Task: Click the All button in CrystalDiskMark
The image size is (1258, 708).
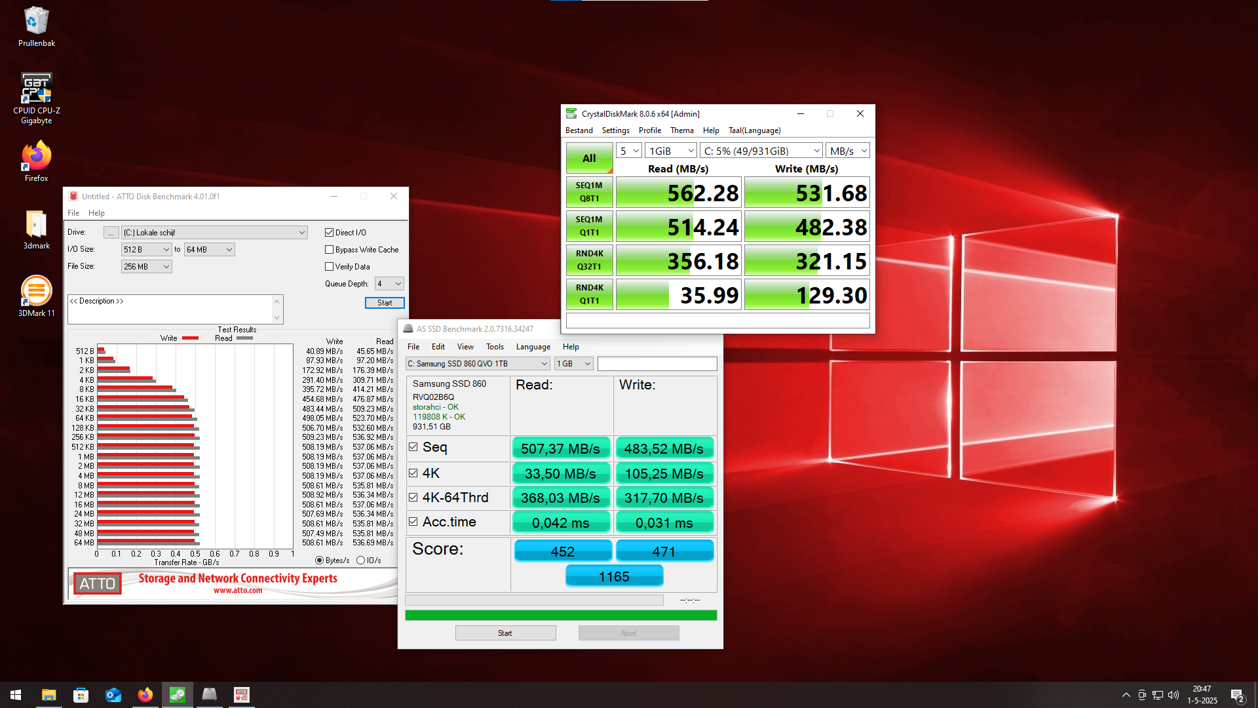Action: pyautogui.click(x=590, y=158)
